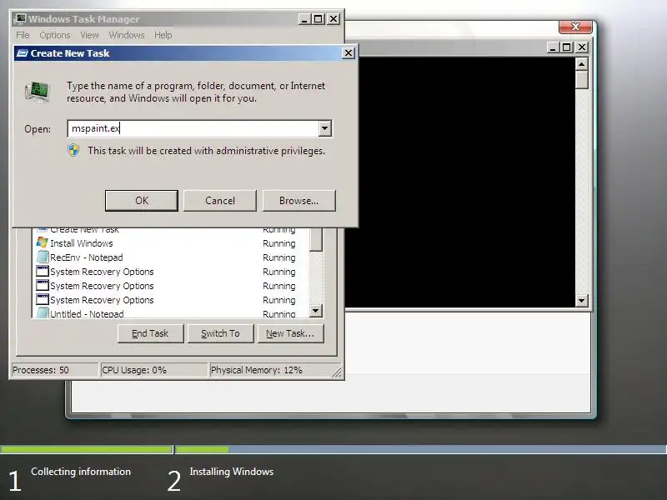The image size is (667, 500).
Task: Click the Collecting information progress bar
Action: pos(87,449)
